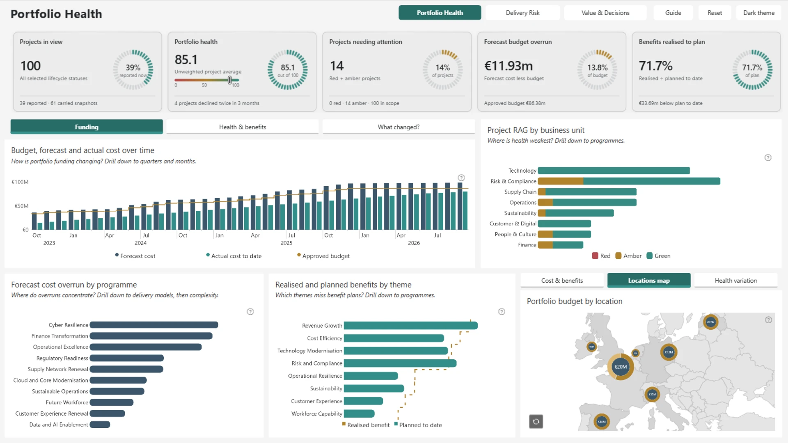Switch to Health & benefits tab
The width and height of the screenshot is (788, 443).
(x=243, y=127)
